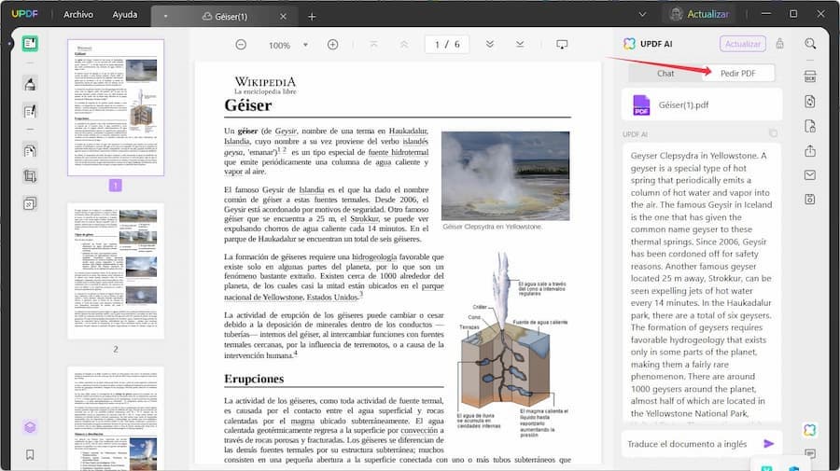The height and width of the screenshot is (471, 840).
Task: Click the Clepsydra geyser photo
Action: pyautogui.click(x=505, y=176)
